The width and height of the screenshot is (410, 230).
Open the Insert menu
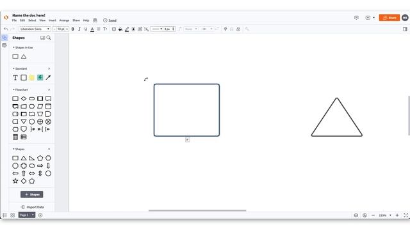[53, 20]
